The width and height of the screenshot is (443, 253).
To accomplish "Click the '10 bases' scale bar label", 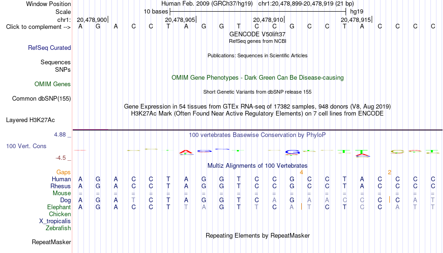I will pyautogui.click(x=156, y=12).
